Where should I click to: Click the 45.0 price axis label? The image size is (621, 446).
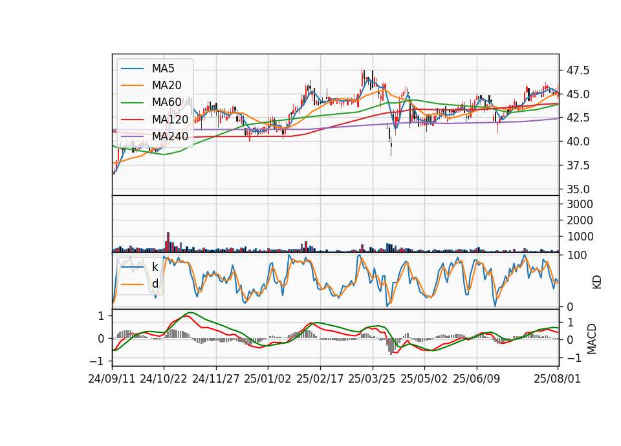(x=578, y=94)
